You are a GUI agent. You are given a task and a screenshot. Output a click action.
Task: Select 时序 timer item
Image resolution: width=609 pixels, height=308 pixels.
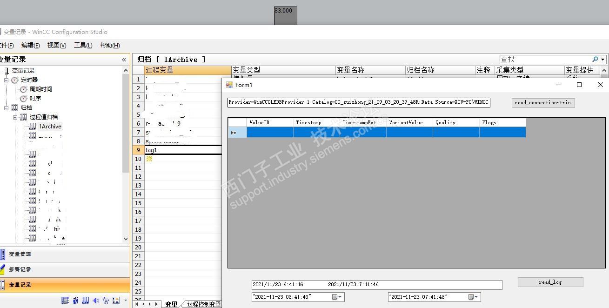click(x=35, y=98)
